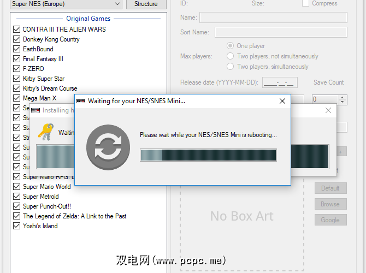Image resolution: width=366 pixels, height=273 pixels.
Task: Increase Save Count with up arrow
Action: tap(342, 98)
